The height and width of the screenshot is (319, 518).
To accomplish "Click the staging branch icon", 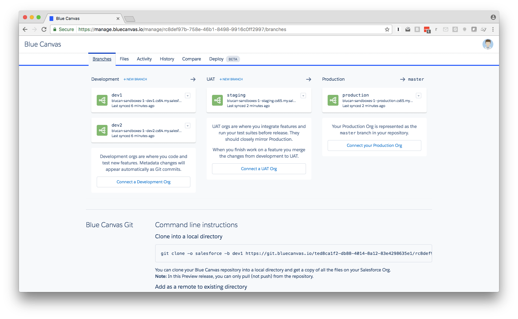I will (x=217, y=100).
